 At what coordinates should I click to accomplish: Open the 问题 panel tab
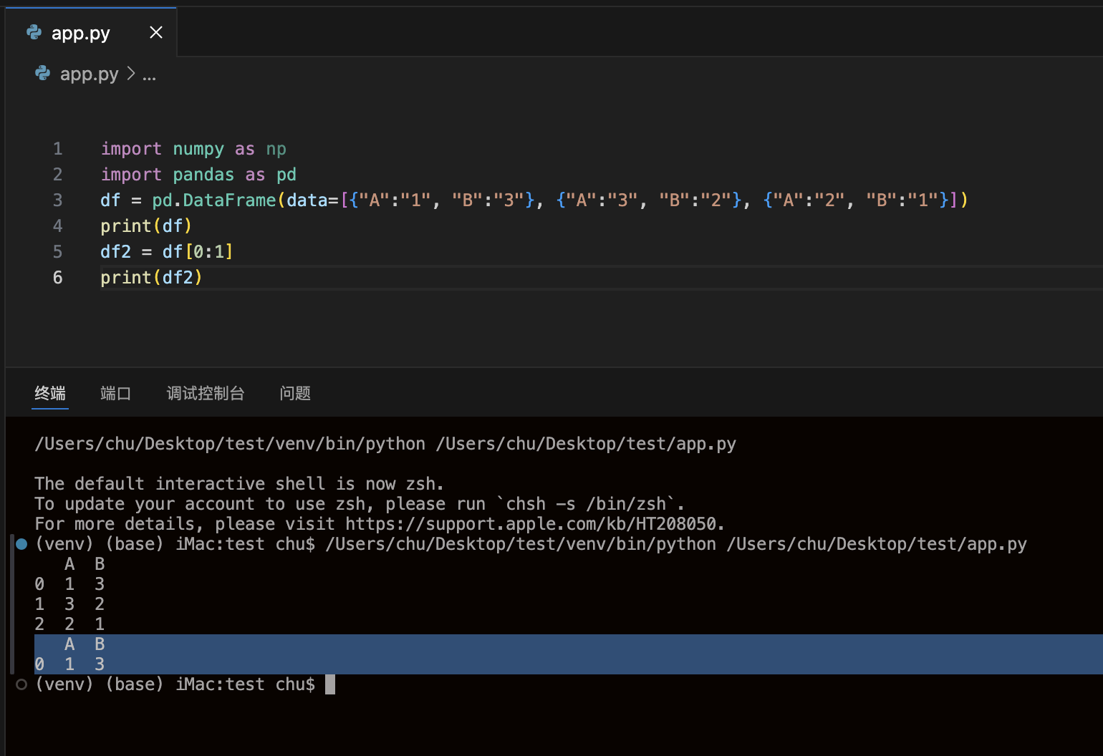pos(295,393)
